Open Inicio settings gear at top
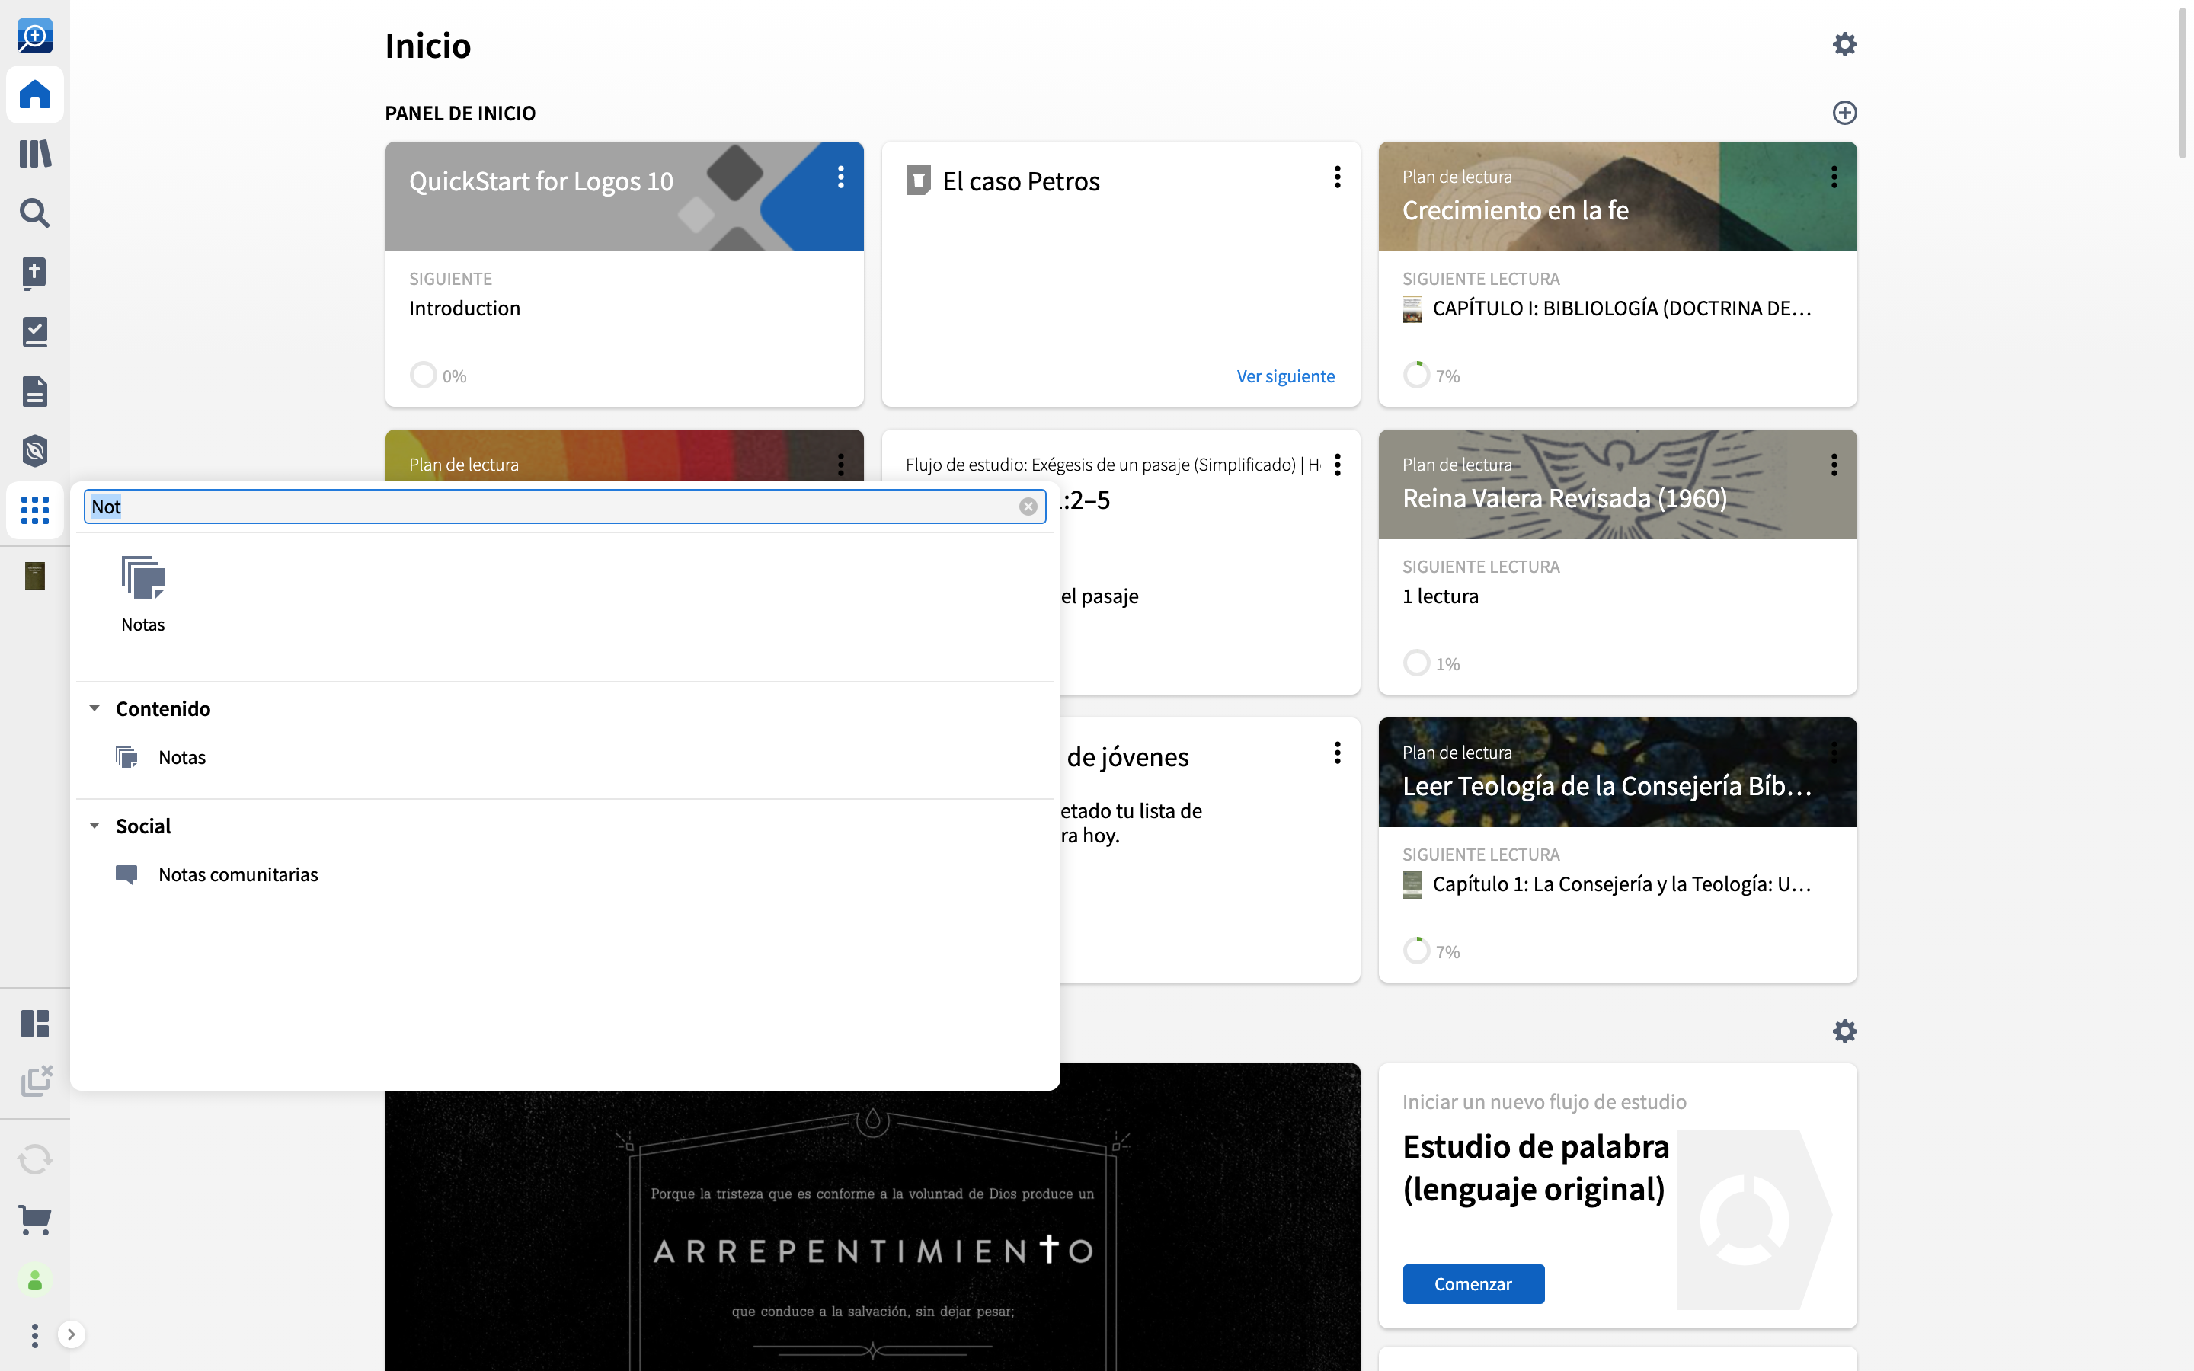The height and width of the screenshot is (1371, 2194). point(1845,44)
